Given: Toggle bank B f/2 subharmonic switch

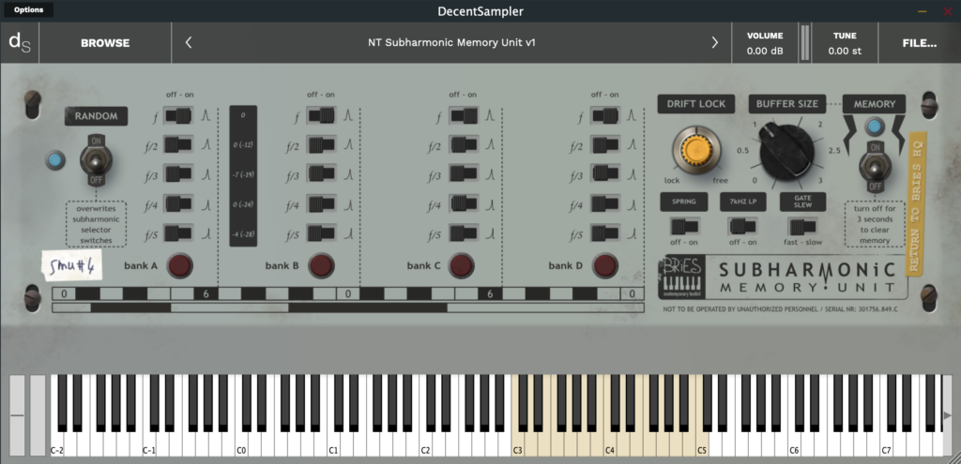Looking at the screenshot, I should 321,145.
